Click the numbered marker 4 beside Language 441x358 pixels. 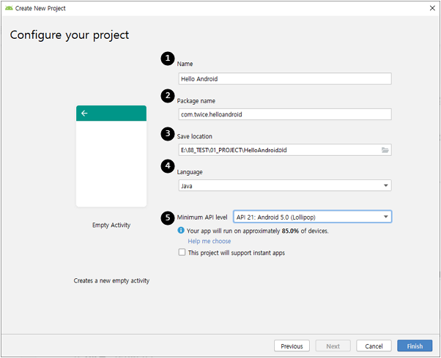(x=168, y=166)
